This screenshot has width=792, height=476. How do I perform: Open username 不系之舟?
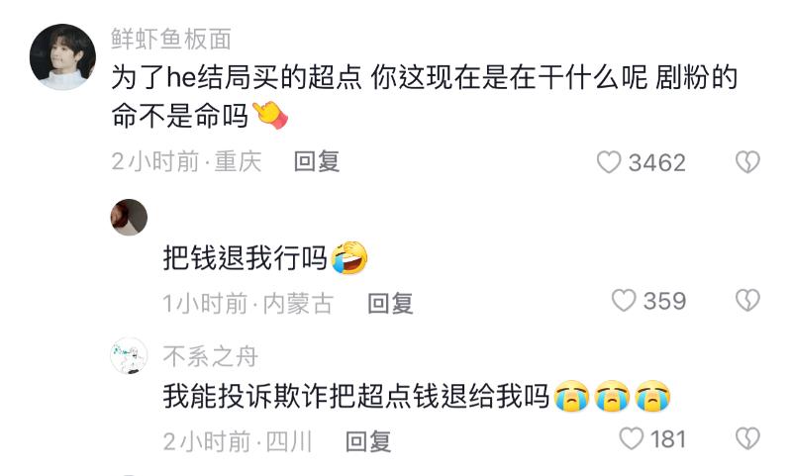[x=211, y=356]
